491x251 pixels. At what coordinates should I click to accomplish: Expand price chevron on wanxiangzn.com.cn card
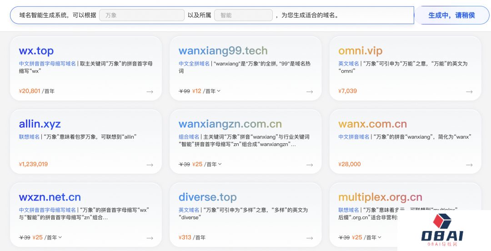pyautogui.click(x=220, y=164)
